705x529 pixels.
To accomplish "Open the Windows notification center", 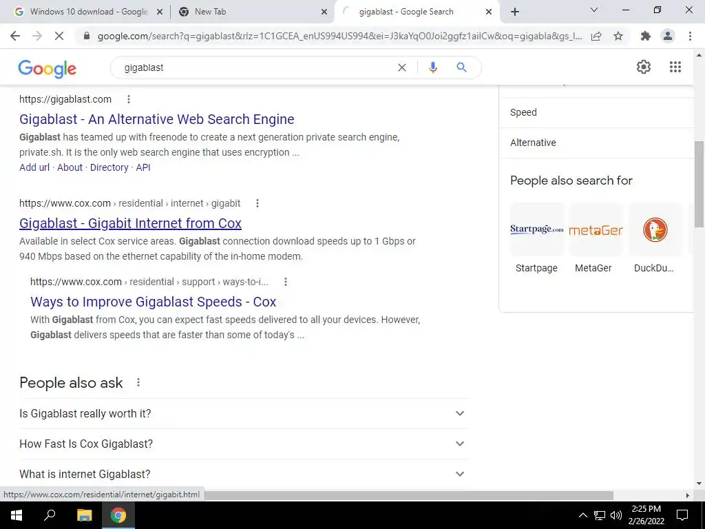I will coord(682,515).
